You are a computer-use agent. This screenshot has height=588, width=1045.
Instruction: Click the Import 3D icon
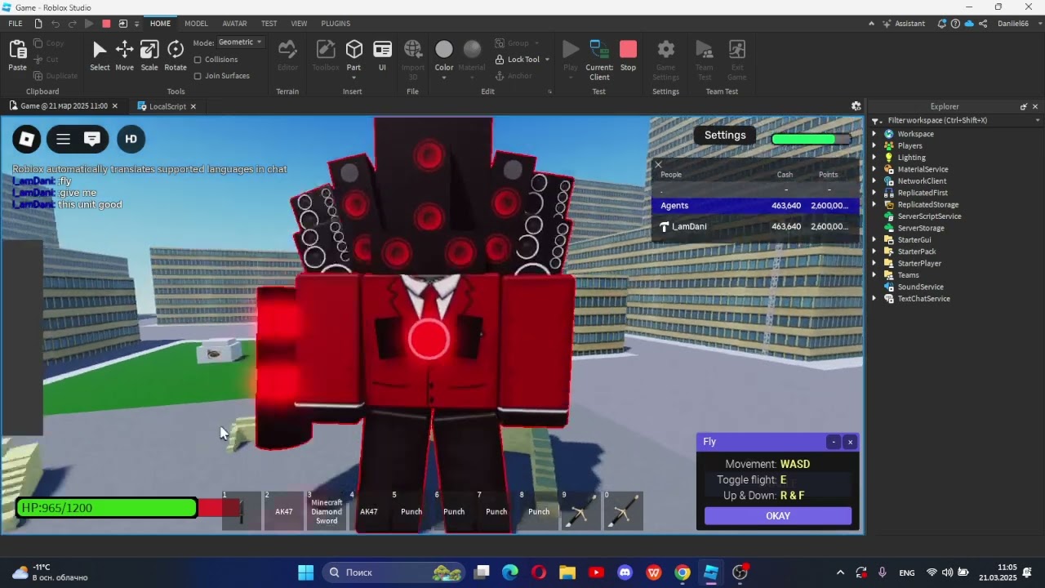click(413, 60)
